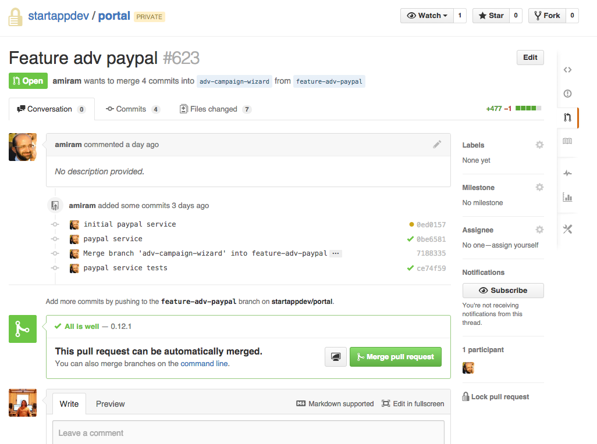The height and width of the screenshot is (444, 597).
Task: Click amiram author name in comment header
Action: click(68, 145)
